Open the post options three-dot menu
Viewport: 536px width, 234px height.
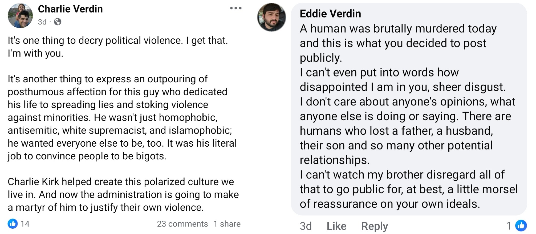(x=236, y=8)
